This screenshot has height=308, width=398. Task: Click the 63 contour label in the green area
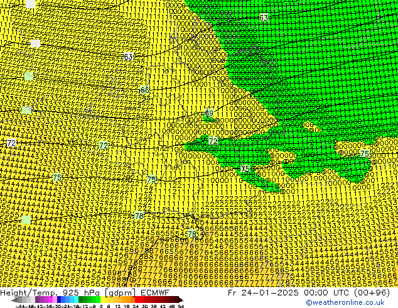click(x=264, y=18)
